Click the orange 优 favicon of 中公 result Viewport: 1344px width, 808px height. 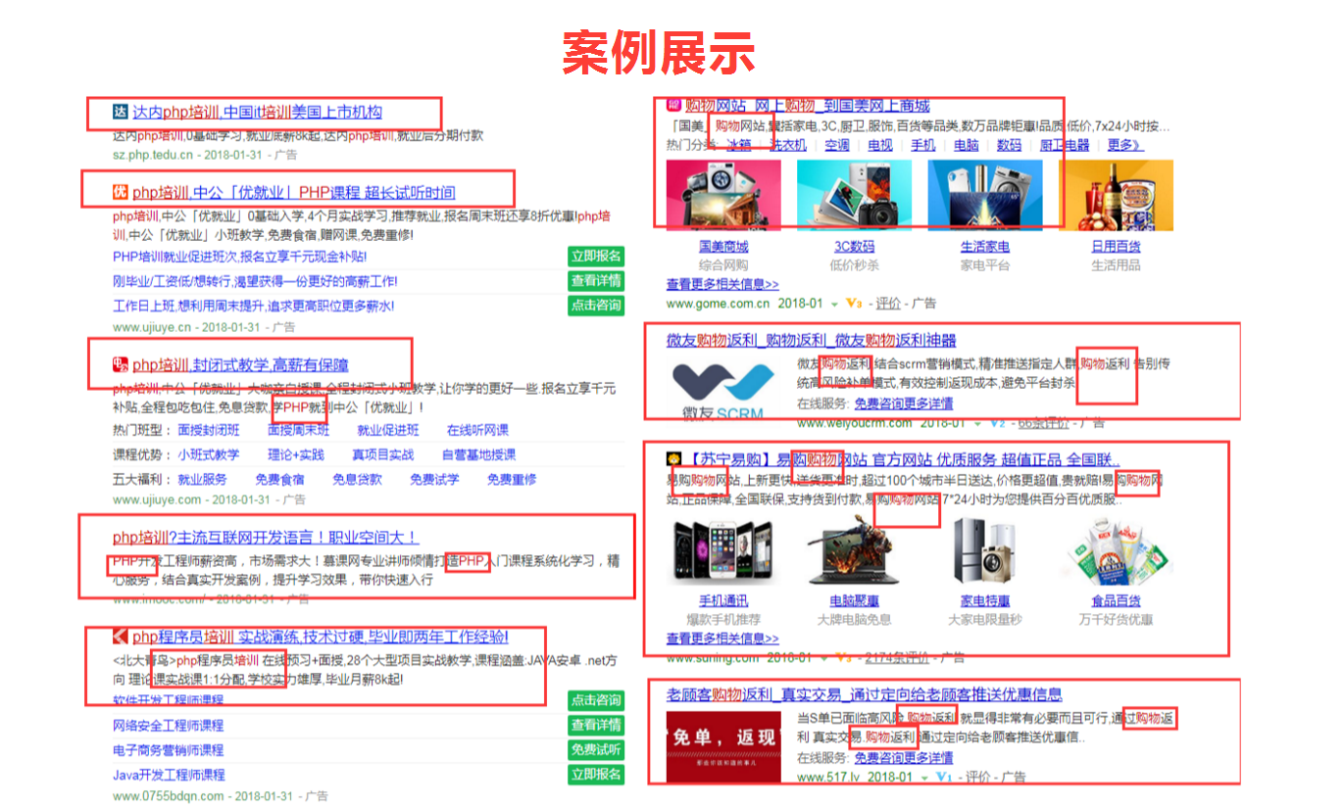(x=121, y=192)
